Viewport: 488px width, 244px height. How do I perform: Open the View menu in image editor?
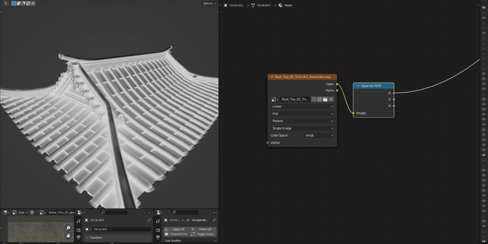21,212
